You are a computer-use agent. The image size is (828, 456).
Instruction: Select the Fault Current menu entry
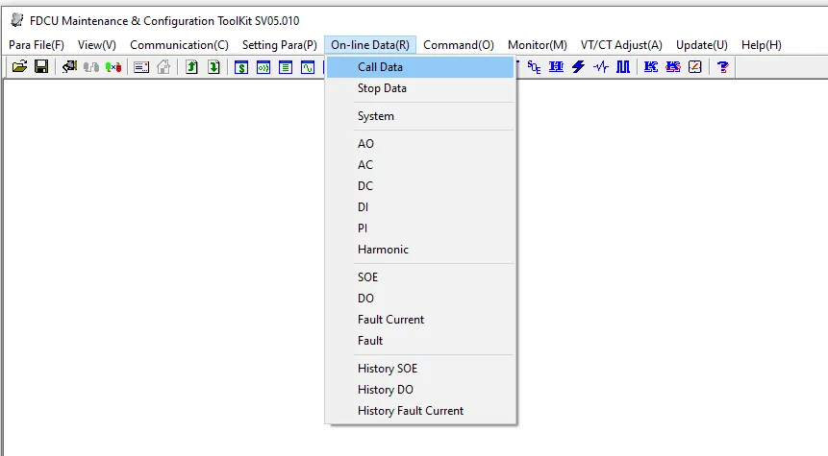pyautogui.click(x=420, y=320)
